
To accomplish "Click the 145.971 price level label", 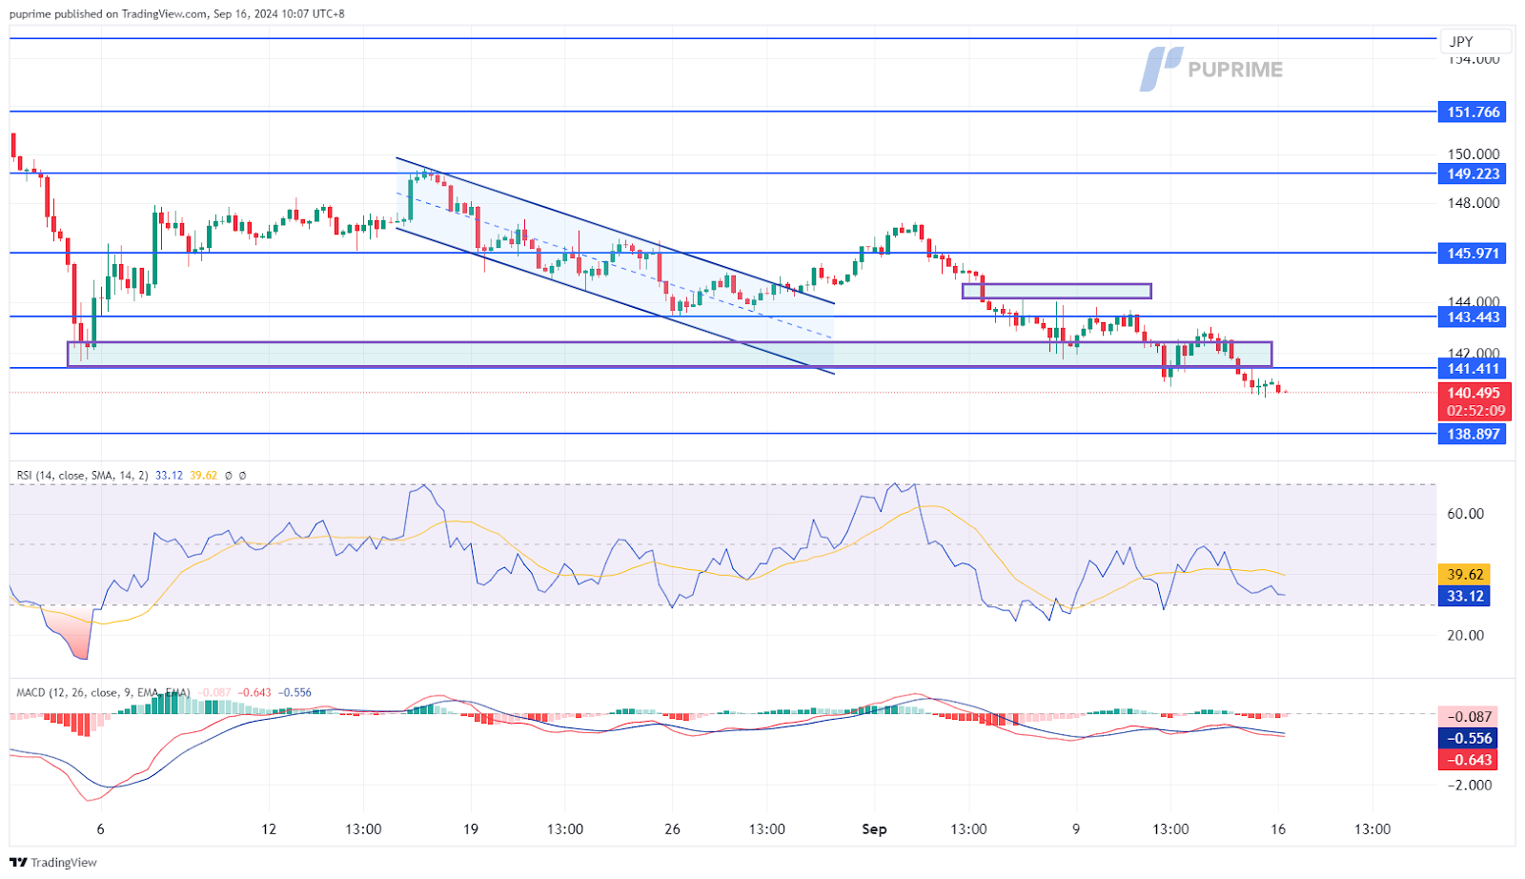I will click(x=1474, y=253).
